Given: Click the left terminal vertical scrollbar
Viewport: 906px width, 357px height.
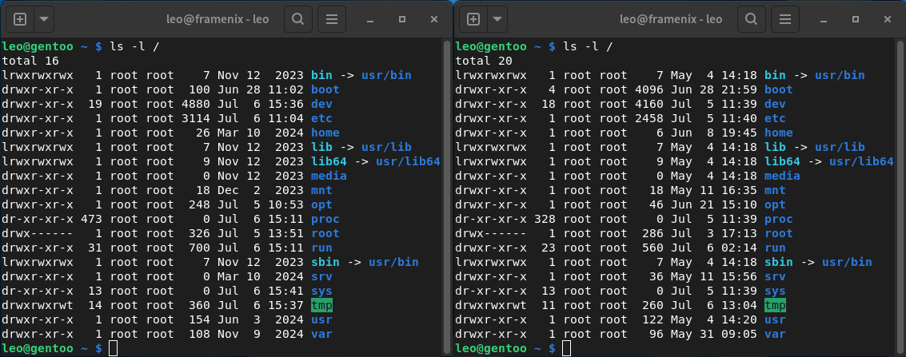Looking at the screenshot, I should (x=446, y=196).
